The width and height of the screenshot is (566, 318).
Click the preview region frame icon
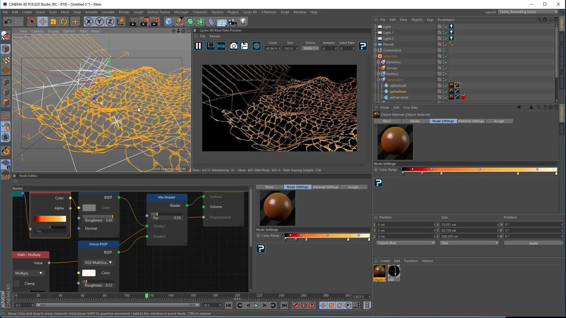click(211, 46)
